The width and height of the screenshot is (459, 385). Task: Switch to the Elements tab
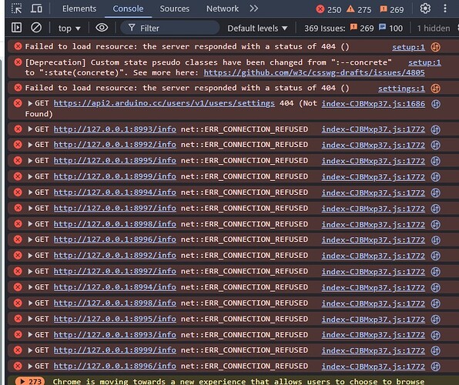(x=79, y=8)
